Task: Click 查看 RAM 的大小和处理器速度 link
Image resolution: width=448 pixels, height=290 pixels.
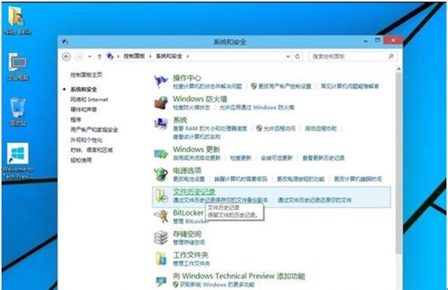Action: point(210,128)
